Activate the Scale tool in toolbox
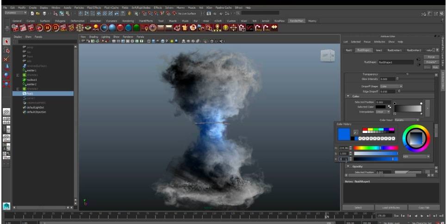The image size is (446, 224). point(6,84)
